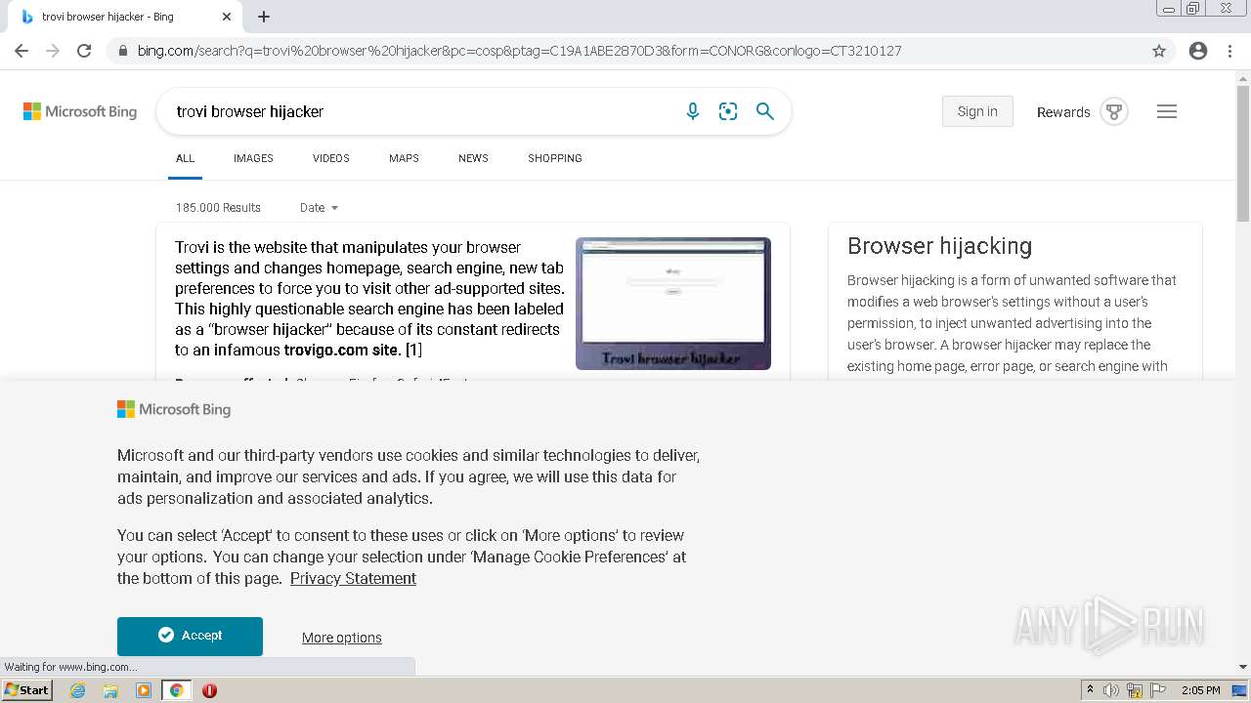Show hidden system tray icons
Viewport: 1251px width, 703px height.
point(1090,690)
